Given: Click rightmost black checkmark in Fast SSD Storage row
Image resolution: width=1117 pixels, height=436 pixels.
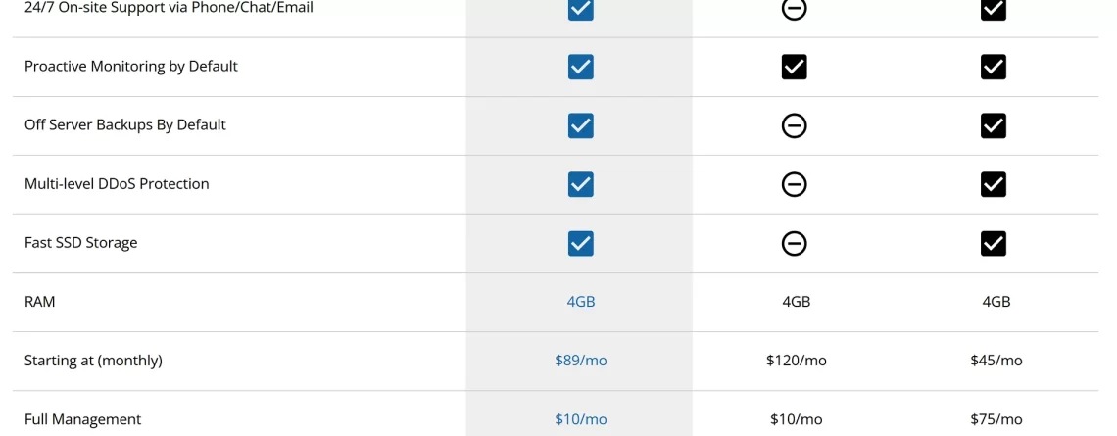Looking at the screenshot, I should pos(993,244).
